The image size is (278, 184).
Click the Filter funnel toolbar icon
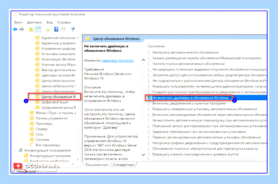pyautogui.click(x=73, y=30)
